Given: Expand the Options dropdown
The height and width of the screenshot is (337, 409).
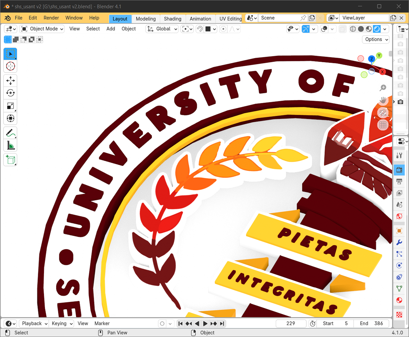Looking at the screenshot, I should [x=376, y=40].
